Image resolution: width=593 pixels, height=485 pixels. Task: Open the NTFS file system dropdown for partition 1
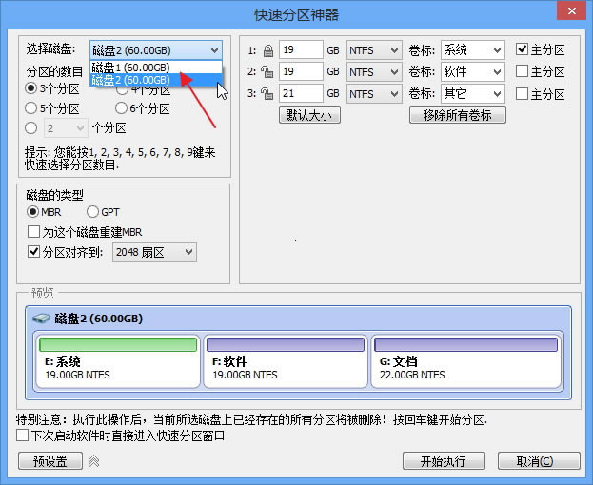coord(372,49)
